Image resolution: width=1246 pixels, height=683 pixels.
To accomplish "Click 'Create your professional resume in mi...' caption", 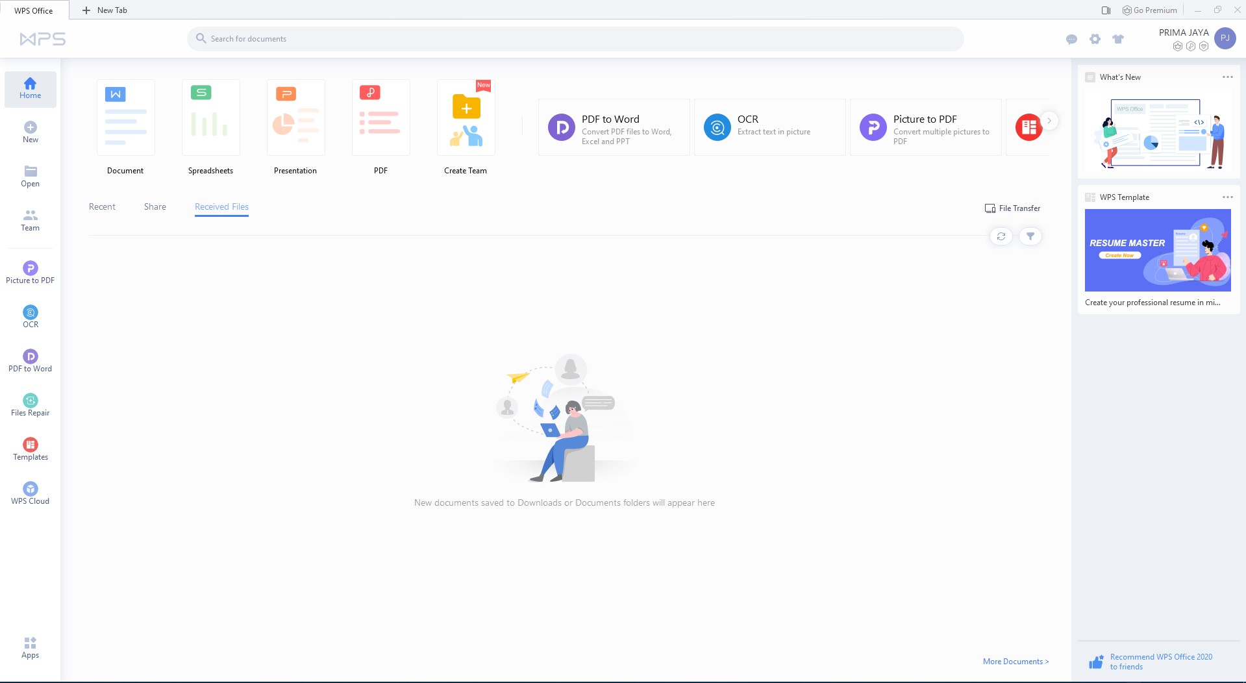I will (x=1153, y=303).
